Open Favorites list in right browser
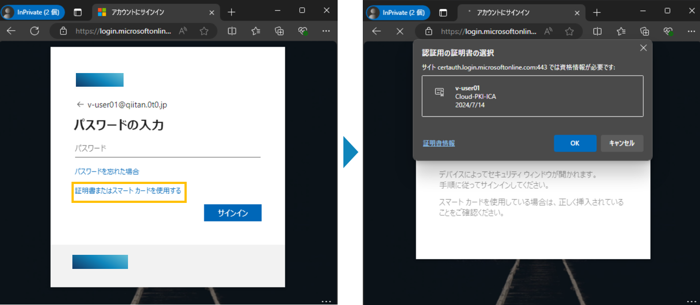 point(621,31)
